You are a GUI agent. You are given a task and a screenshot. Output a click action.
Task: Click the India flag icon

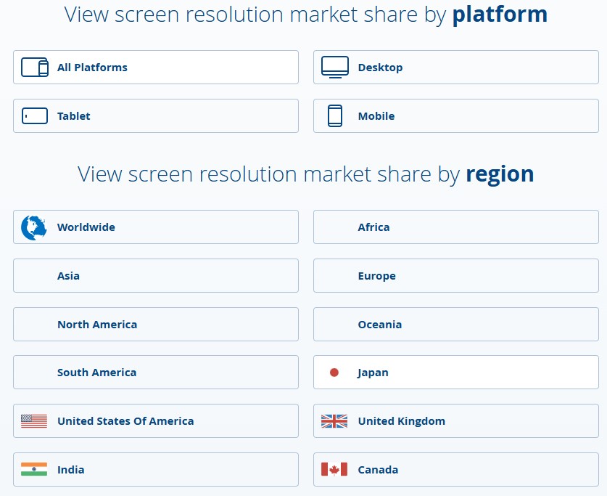34,469
